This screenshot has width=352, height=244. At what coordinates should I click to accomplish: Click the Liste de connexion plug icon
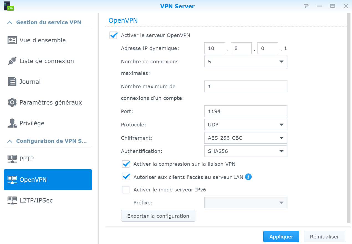coord(12,61)
